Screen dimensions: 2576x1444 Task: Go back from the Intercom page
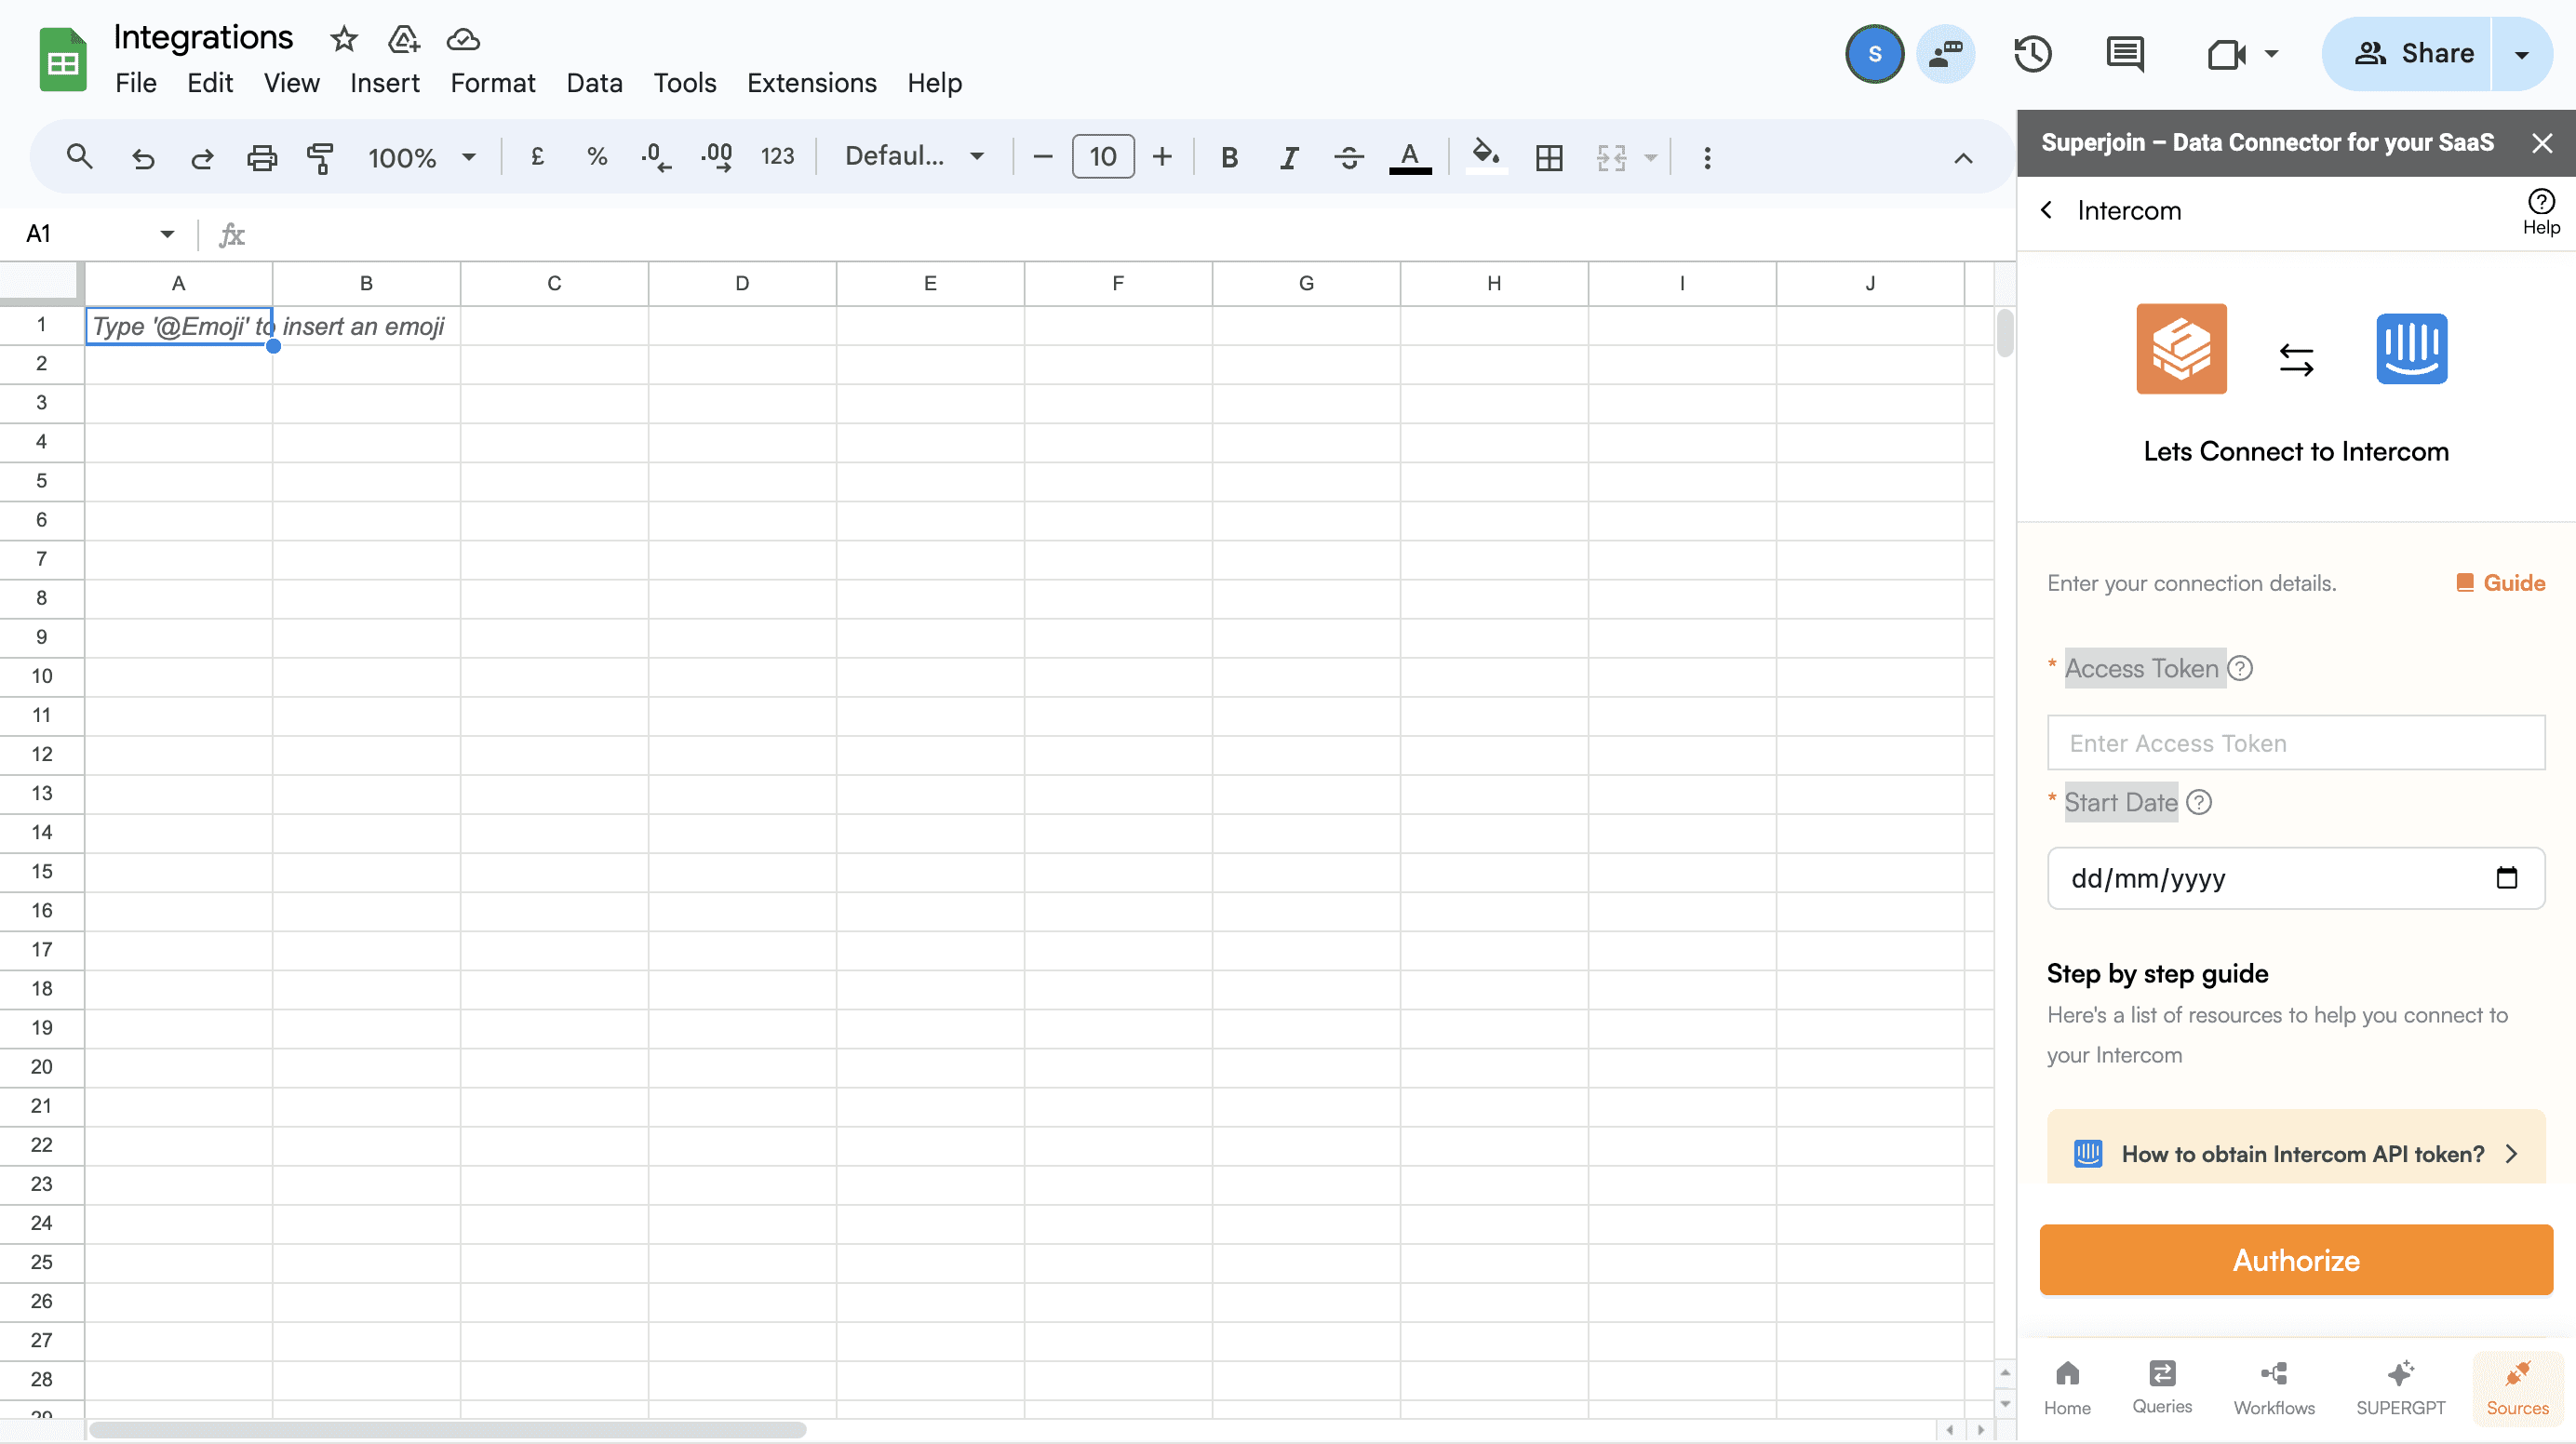(2047, 210)
